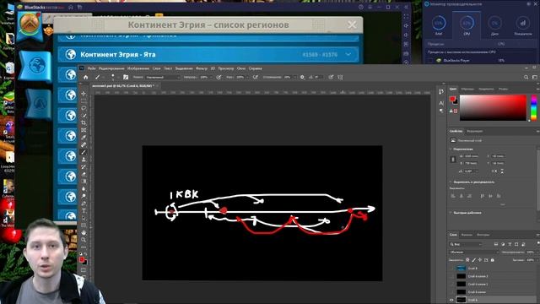Collapse the Align and Distribute section
Viewport: 540px width, 304px height.
[x=451, y=182]
